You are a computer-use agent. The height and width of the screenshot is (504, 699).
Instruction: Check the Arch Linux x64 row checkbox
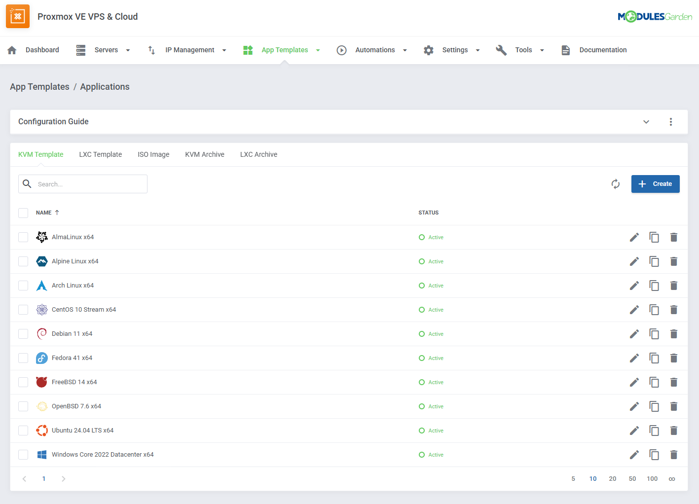coord(23,286)
